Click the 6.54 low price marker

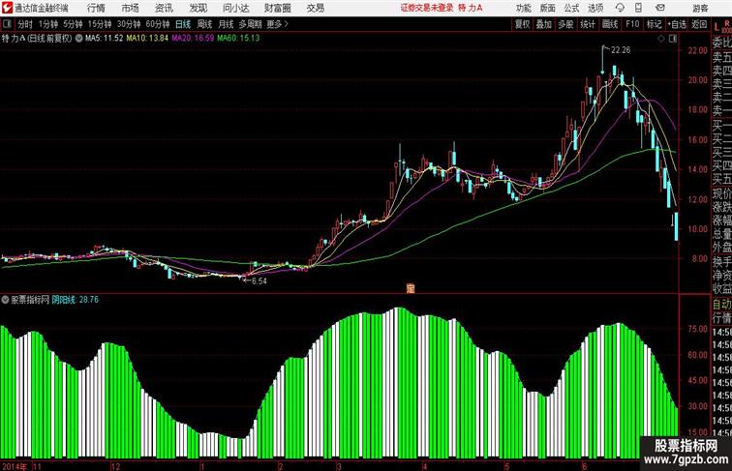coord(259,281)
